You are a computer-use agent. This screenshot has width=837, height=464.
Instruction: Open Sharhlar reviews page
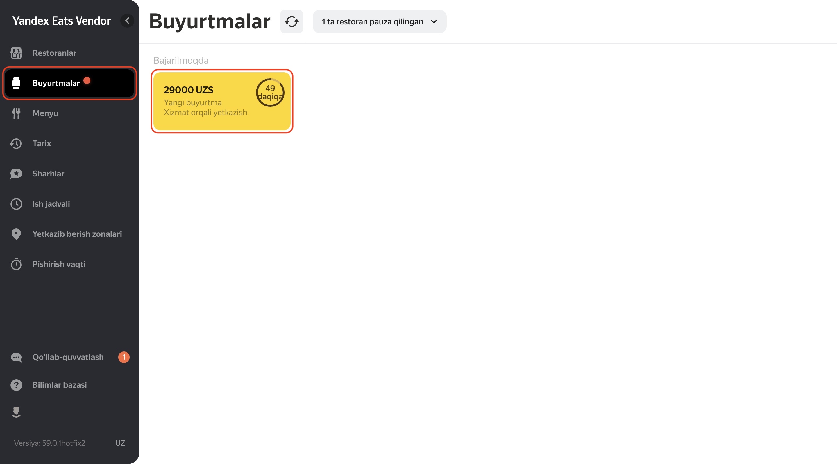[69, 174]
